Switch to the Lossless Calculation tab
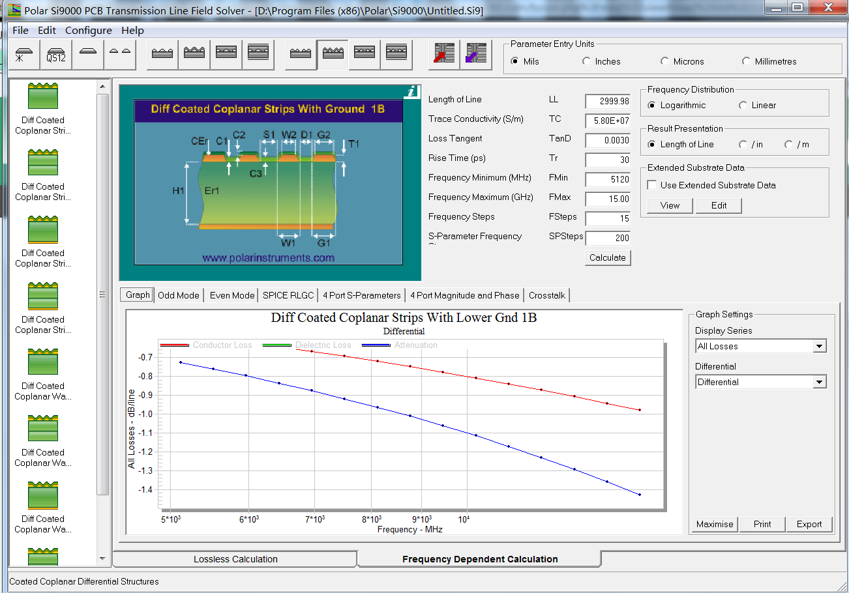 tap(235, 559)
